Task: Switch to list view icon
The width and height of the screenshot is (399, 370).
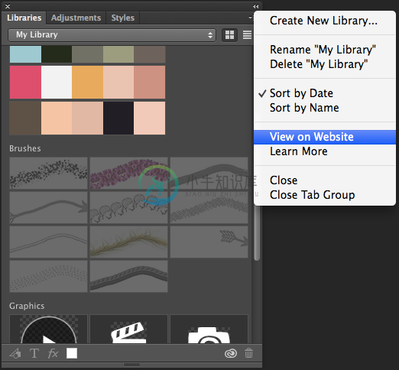Action: (x=247, y=35)
